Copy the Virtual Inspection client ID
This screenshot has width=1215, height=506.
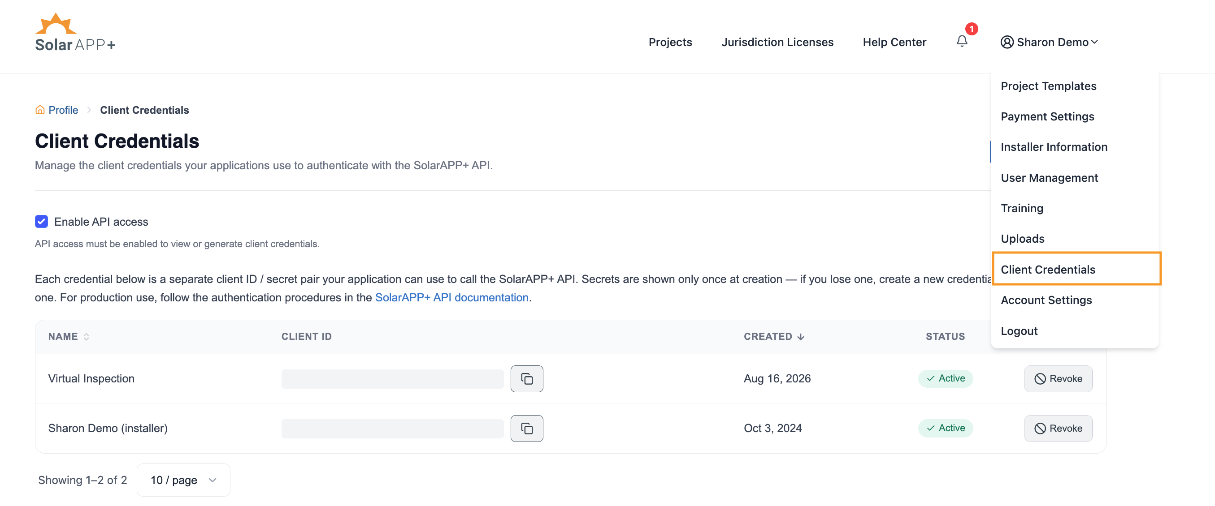click(527, 379)
